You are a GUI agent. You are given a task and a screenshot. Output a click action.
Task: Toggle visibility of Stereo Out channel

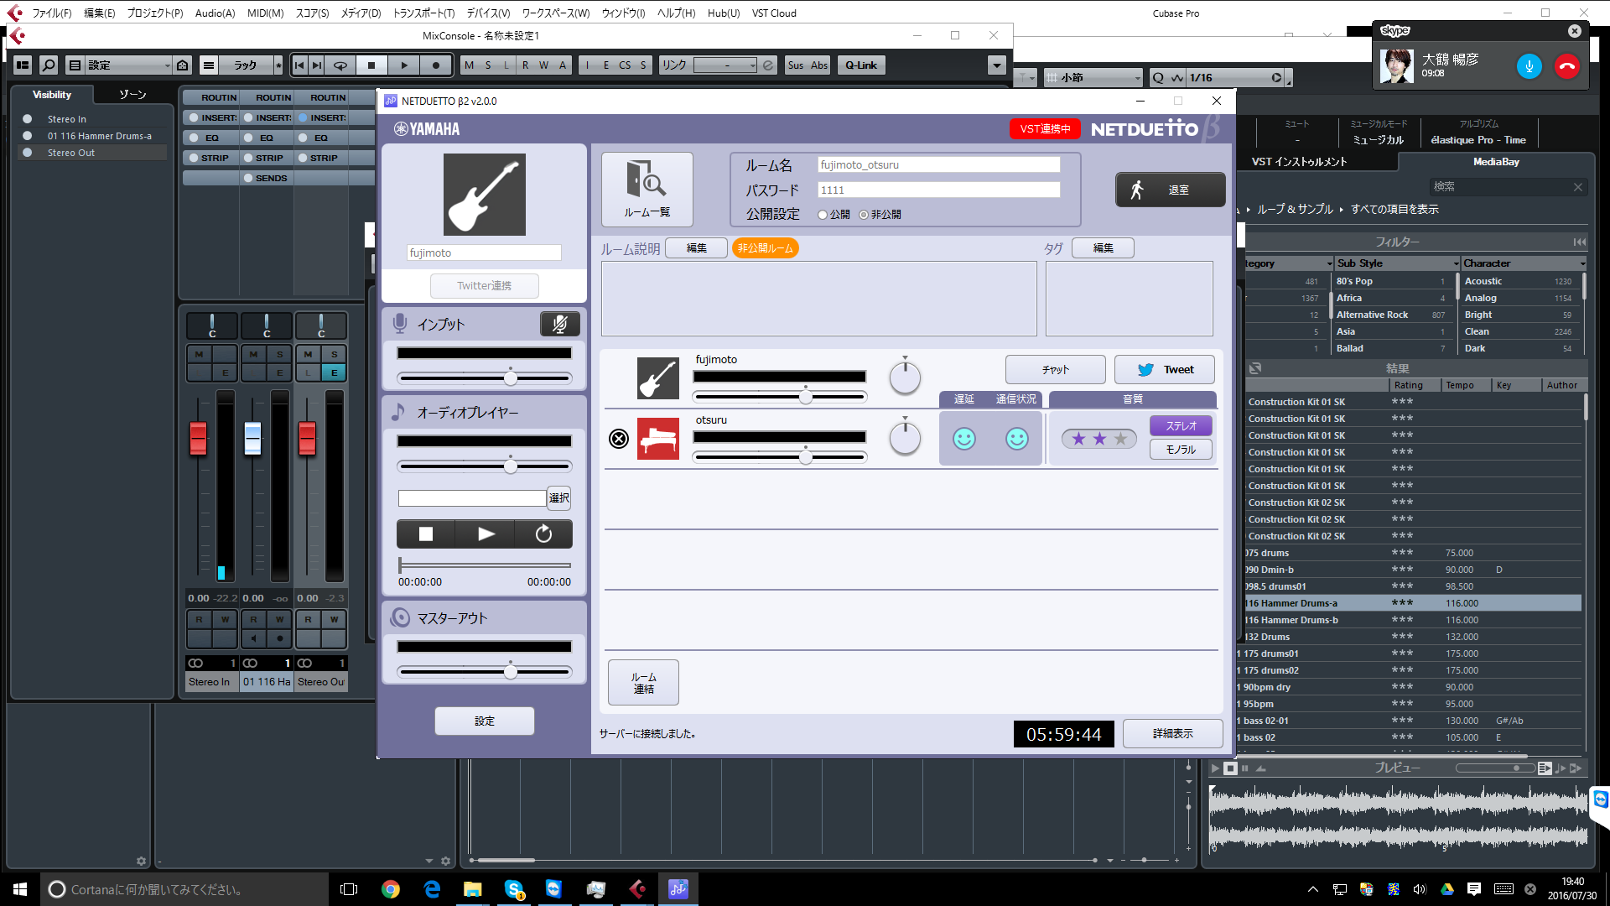(28, 153)
